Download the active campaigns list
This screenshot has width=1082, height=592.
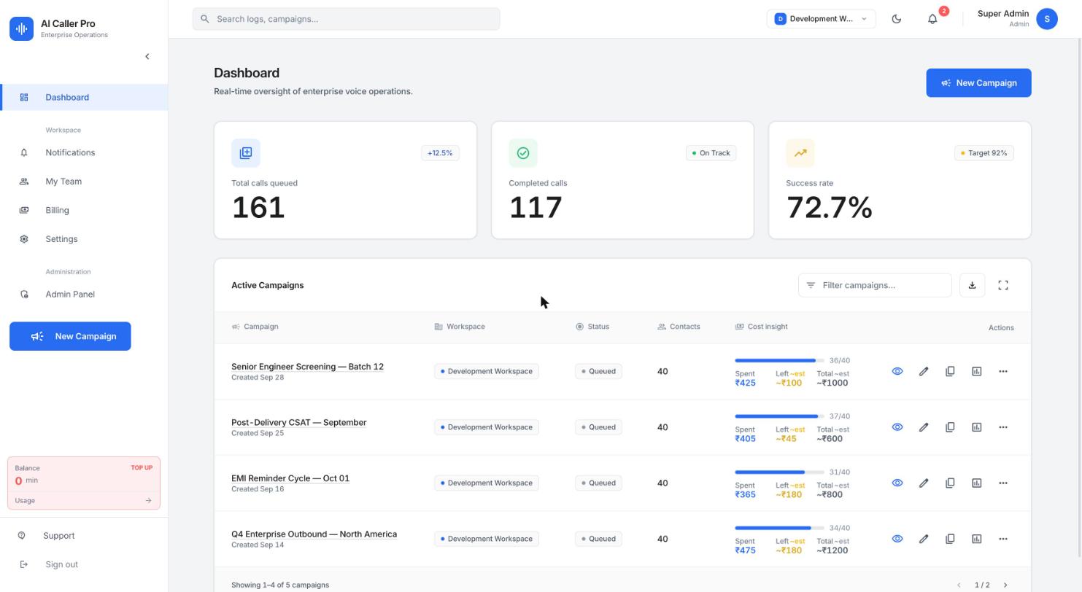tap(972, 285)
